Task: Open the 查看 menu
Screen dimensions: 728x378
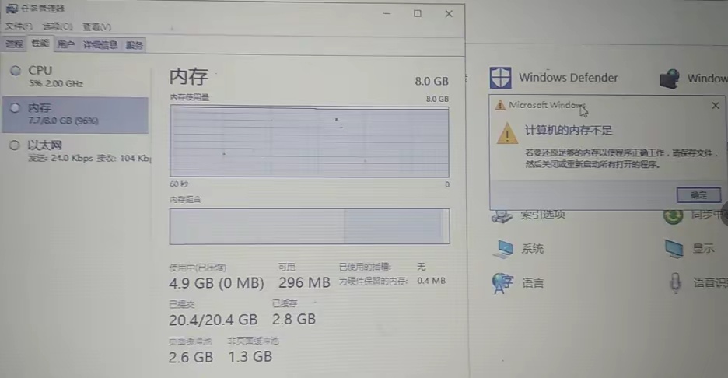Action: click(x=96, y=26)
